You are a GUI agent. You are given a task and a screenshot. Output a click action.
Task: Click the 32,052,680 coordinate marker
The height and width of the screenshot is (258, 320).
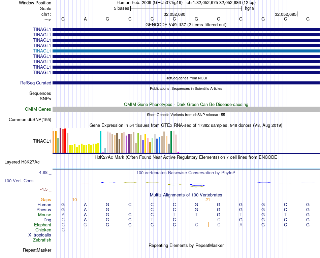click(174, 14)
